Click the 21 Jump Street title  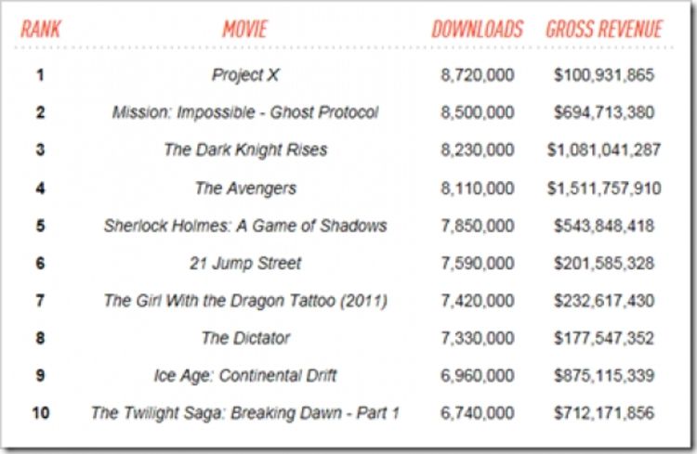pyautogui.click(x=245, y=264)
